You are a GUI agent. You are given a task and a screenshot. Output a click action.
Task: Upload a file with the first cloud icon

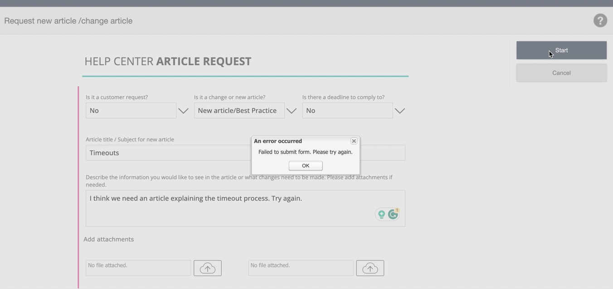pyautogui.click(x=208, y=268)
